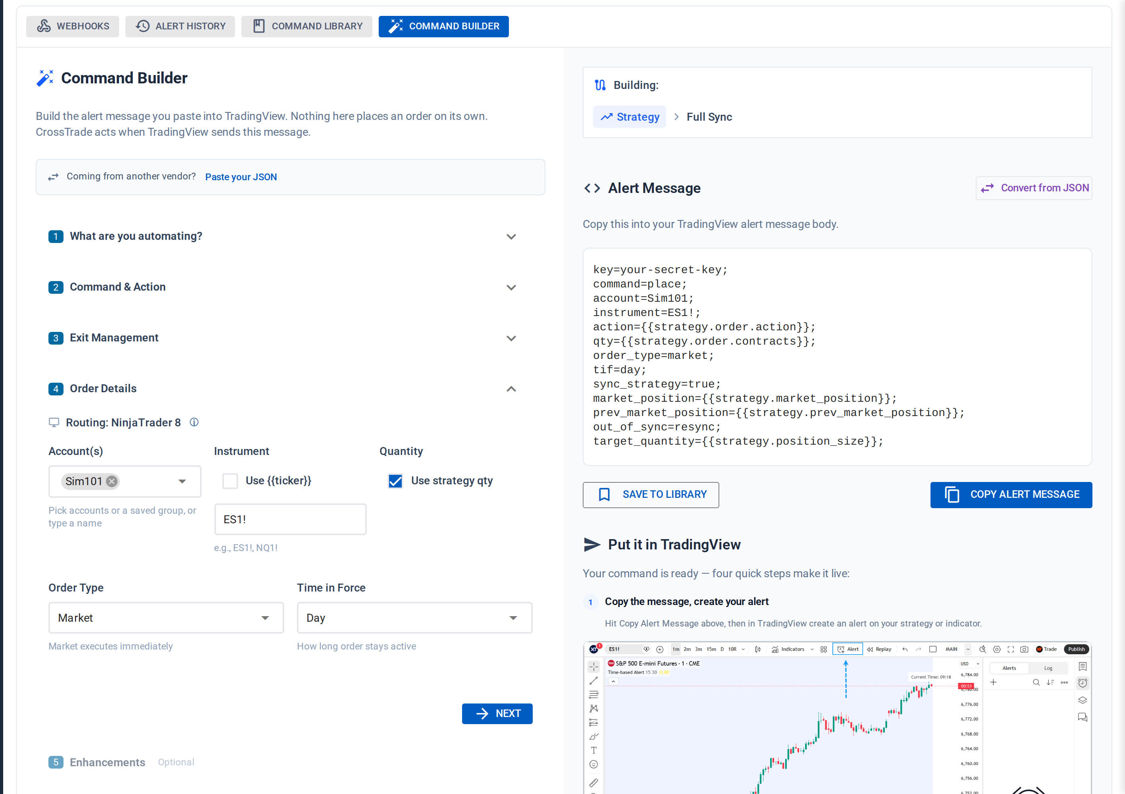The image size is (1125, 794).
Task: Remove the Sim101 account chip
Action: (112, 481)
